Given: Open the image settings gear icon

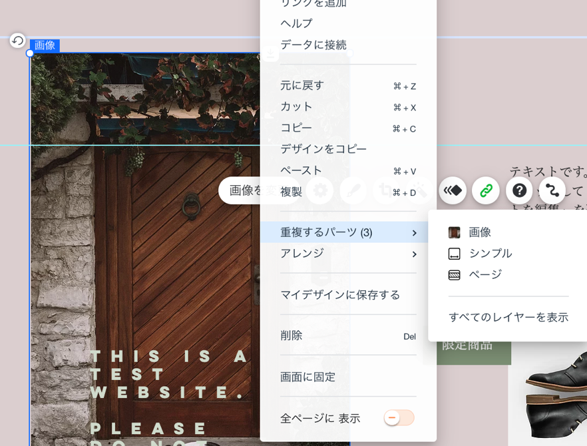Looking at the screenshot, I should coord(320,190).
